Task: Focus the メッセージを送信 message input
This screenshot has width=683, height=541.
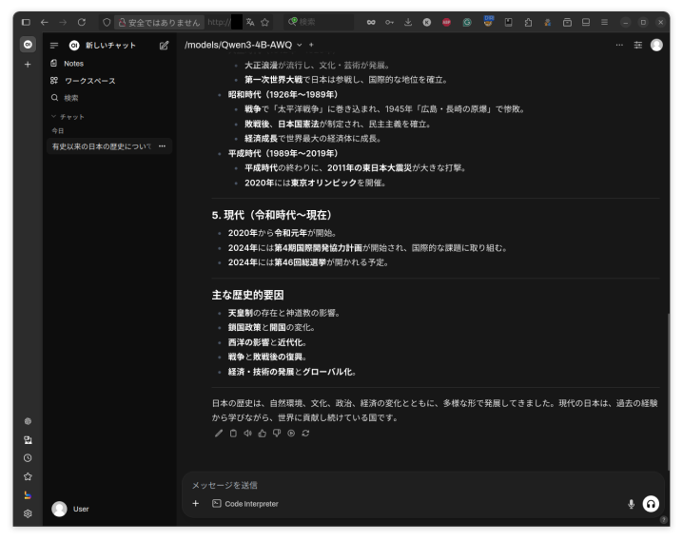Action: [422, 485]
